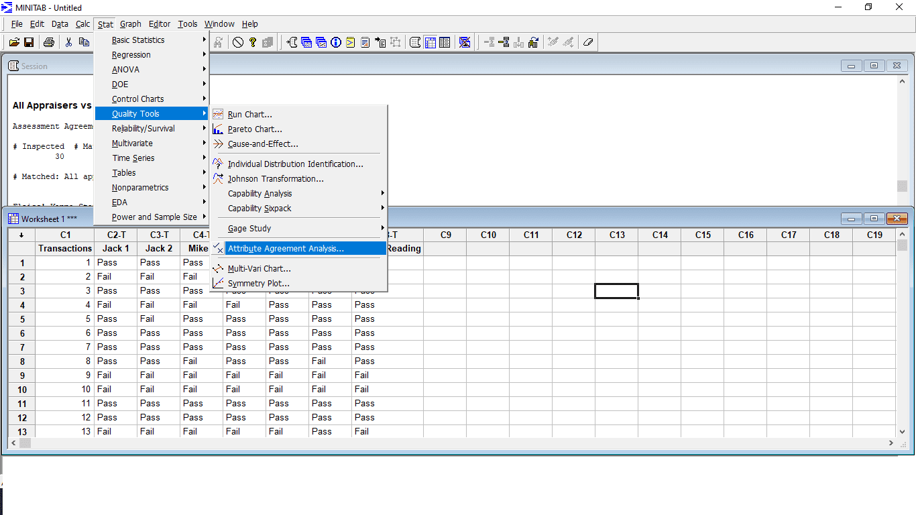Click the Print Window icon

click(x=49, y=42)
